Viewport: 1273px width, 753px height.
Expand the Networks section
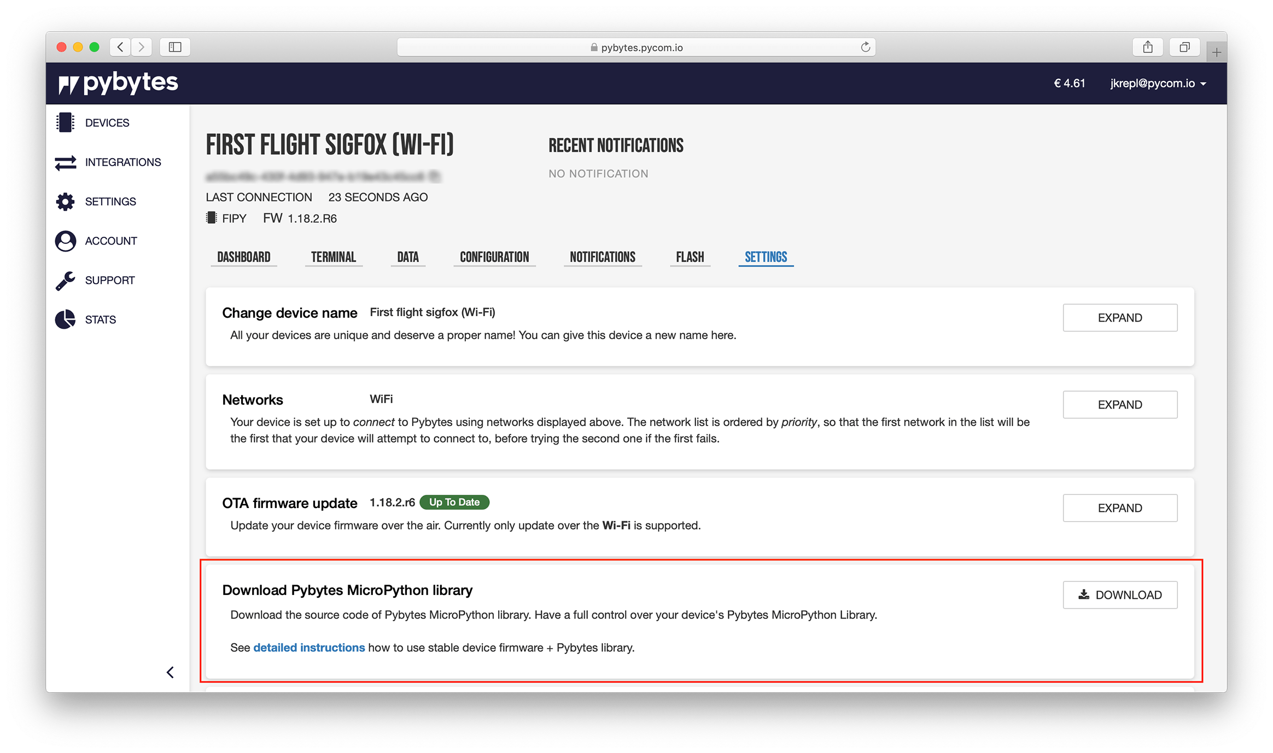[1119, 405]
